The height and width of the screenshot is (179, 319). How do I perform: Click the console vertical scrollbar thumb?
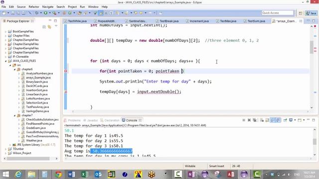coord(315,141)
